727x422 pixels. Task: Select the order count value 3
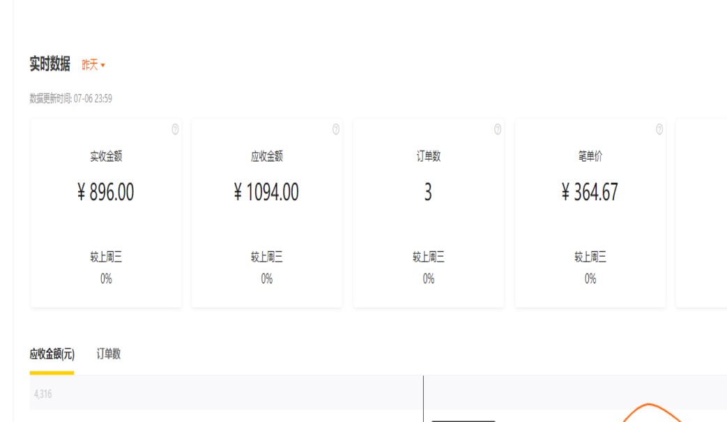(428, 193)
